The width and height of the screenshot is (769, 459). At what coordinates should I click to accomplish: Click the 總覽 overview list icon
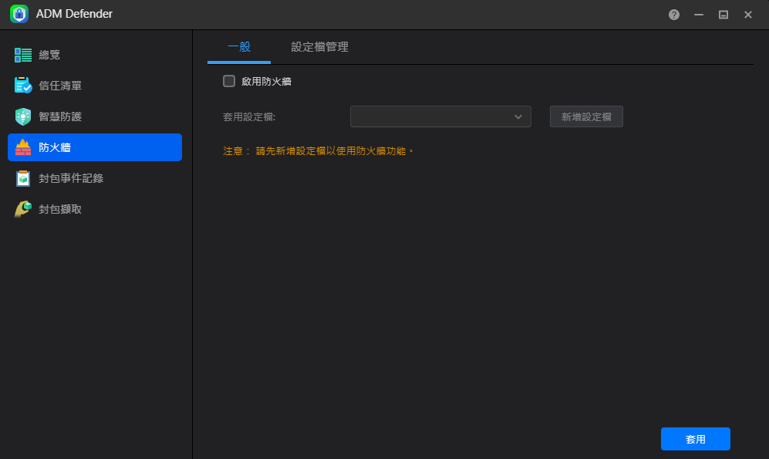click(x=23, y=55)
